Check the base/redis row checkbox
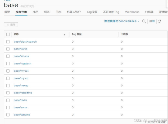The width and height of the screenshot is (168, 124). 8,100
